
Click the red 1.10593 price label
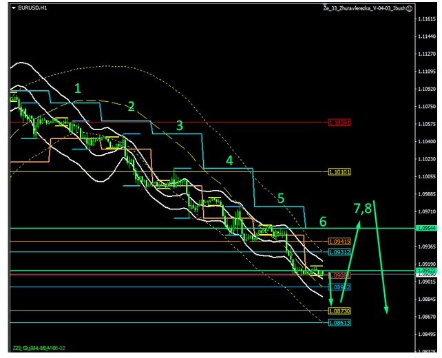(340, 123)
